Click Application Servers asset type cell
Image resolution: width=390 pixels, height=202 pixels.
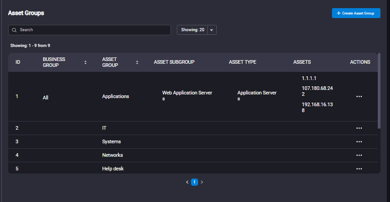tap(257, 96)
